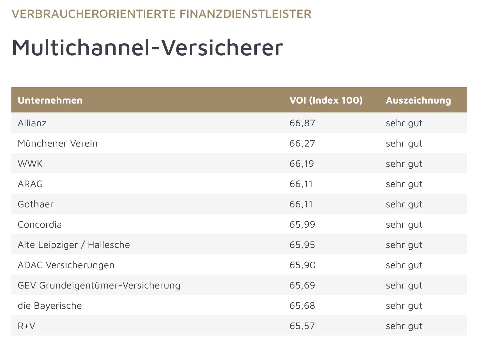Select GEV Grundeigentümer-Versicherung entry
The height and width of the screenshot is (338, 484).
(x=99, y=285)
